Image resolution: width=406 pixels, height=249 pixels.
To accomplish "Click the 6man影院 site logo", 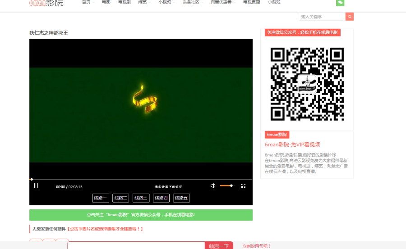I will 46,3.
